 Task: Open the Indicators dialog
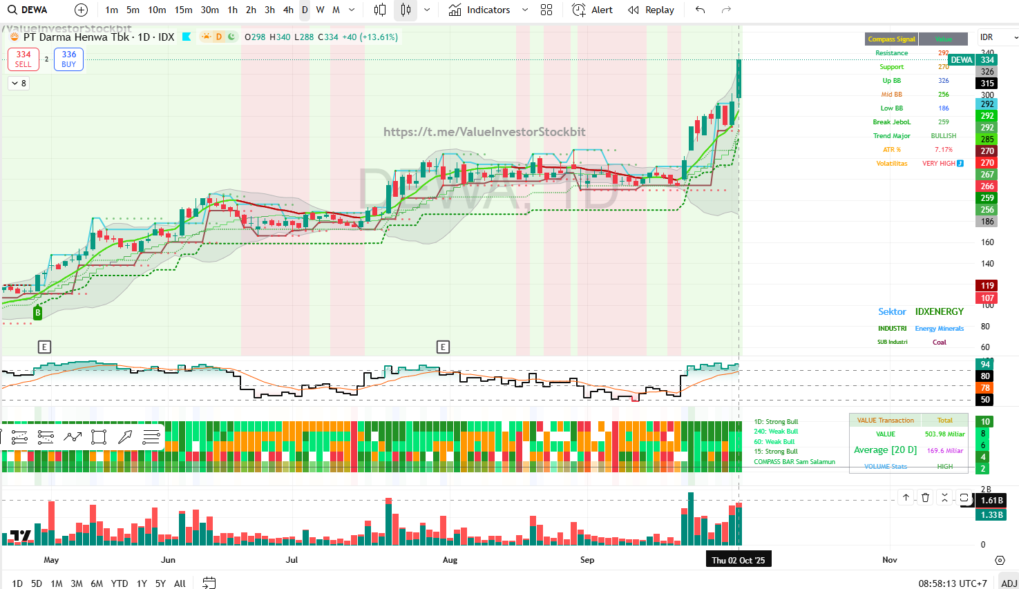pyautogui.click(x=479, y=10)
